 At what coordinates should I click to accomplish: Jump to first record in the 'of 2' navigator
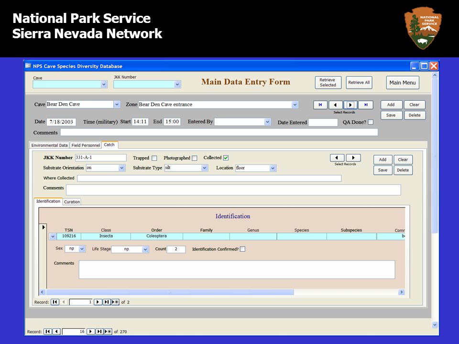pos(55,302)
